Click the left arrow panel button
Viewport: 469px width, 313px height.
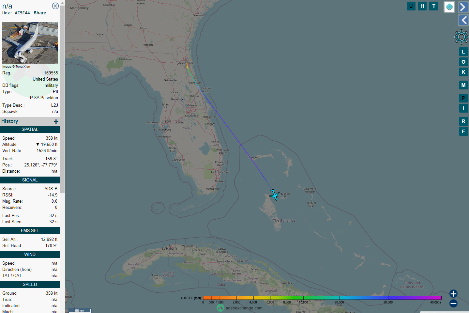(463, 20)
